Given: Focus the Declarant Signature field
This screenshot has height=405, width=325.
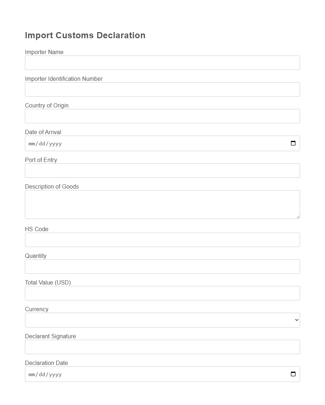Looking at the screenshot, I should 162,347.
